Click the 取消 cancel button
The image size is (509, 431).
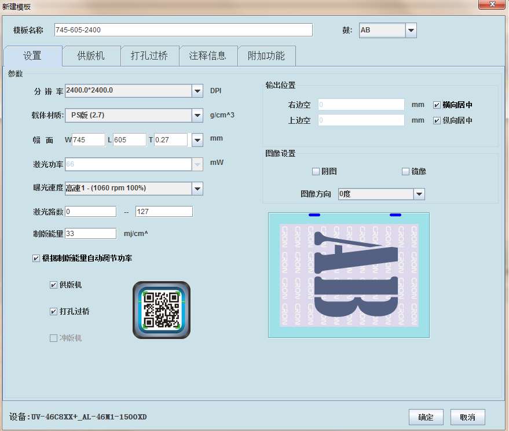pos(467,417)
